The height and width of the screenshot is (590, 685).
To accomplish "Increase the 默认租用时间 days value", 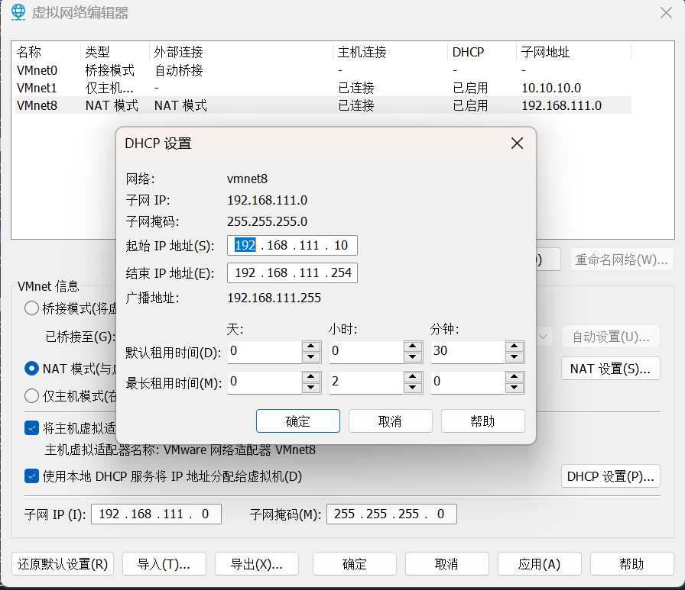I will click(x=310, y=347).
